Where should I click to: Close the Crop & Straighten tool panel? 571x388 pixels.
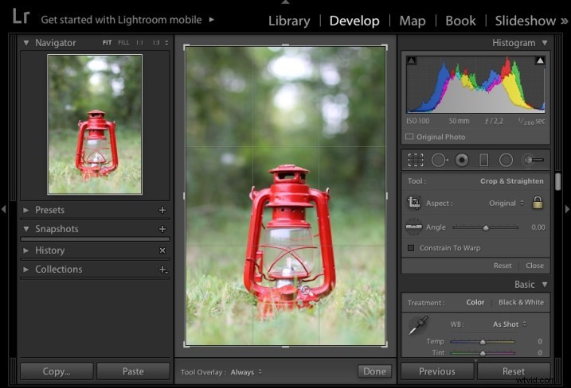534,266
